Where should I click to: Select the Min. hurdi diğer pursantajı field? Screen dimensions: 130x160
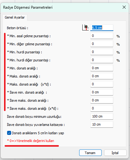(102, 60)
